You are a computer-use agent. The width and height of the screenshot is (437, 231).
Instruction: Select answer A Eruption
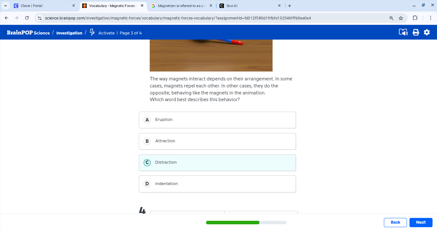pyautogui.click(x=217, y=120)
